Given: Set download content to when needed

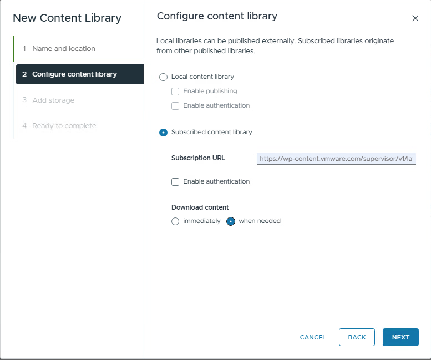Looking at the screenshot, I should click(231, 221).
